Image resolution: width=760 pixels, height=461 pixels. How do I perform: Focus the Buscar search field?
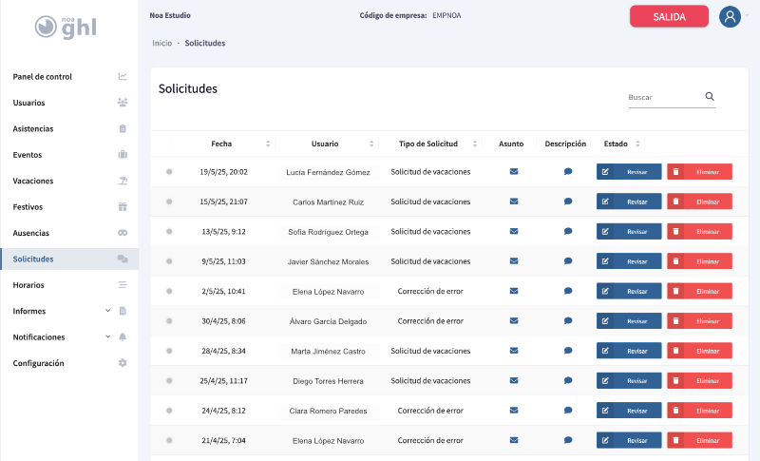coord(663,97)
